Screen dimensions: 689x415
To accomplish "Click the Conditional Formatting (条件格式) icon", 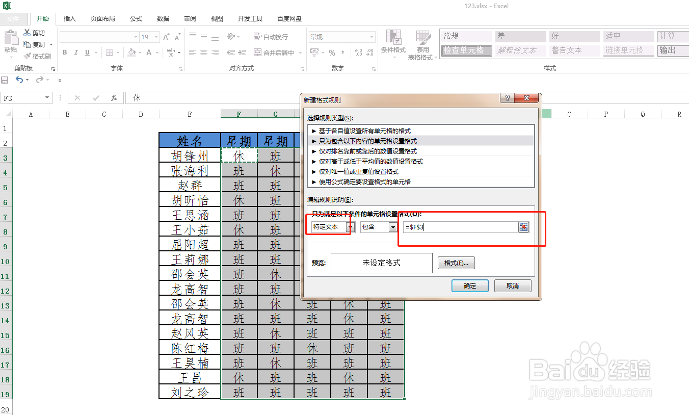I will pyautogui.click(x=393, y=38).
